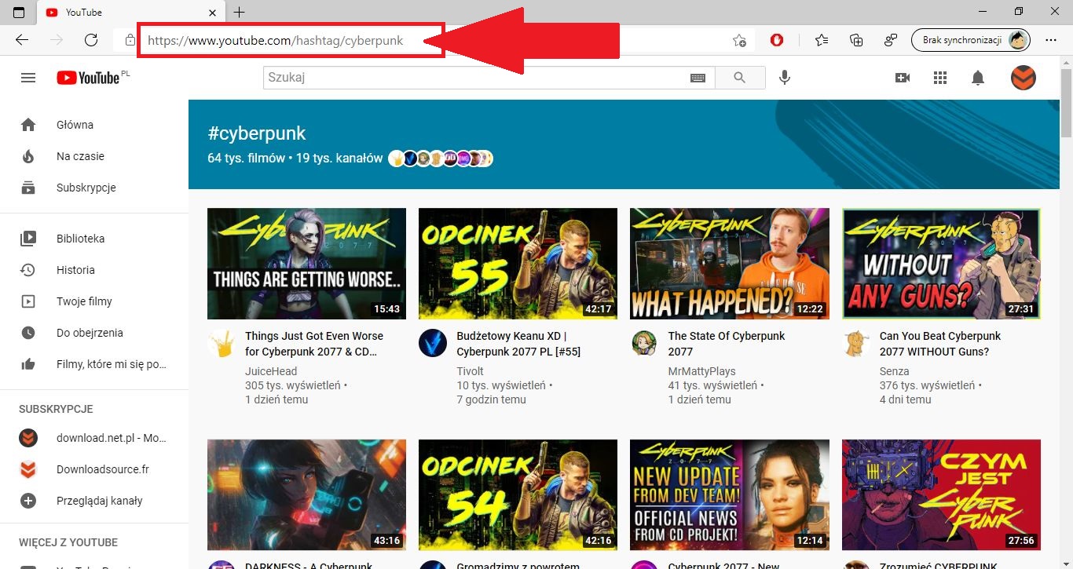Click the site lock icon in address bar
Image resolution: width=1073 pixels, height=569 pixels.
[130, 40]
